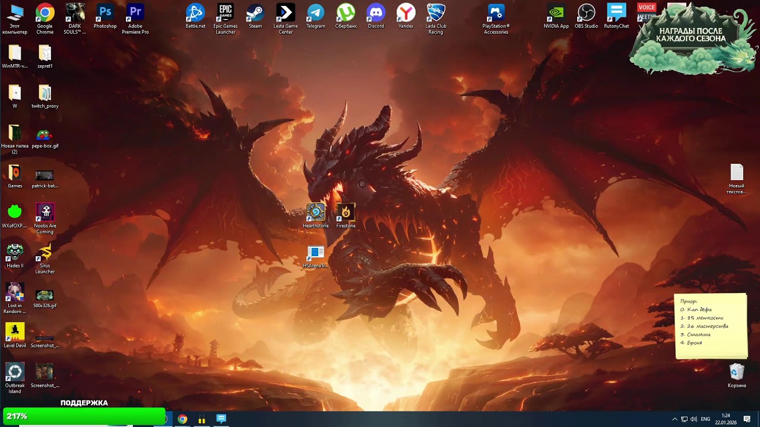Image resolution: width=760 pixels, height=427 pixels.
Task: Click the zapret1 folder icon
Action: coord(45,56)
